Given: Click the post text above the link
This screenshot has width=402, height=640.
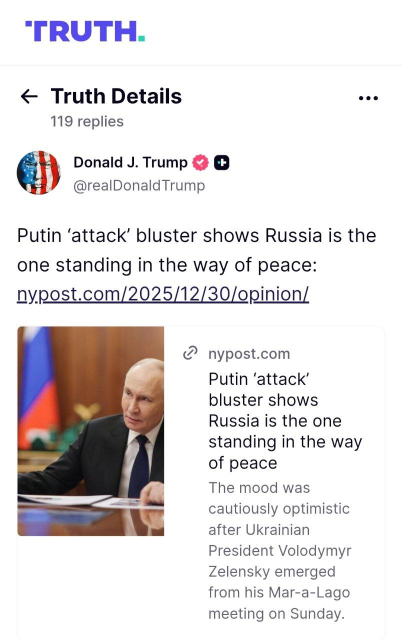Looking at the screenshot, I should (196, 250).
